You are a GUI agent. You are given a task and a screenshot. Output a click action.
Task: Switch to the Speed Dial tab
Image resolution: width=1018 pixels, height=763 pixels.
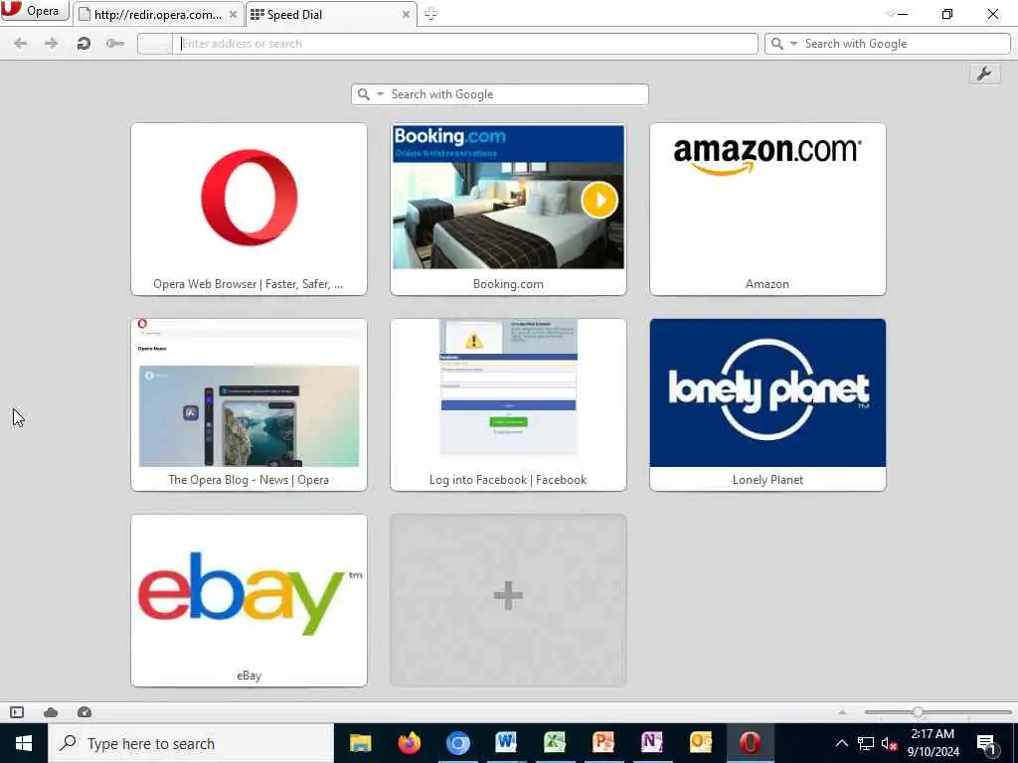point(331,14)
